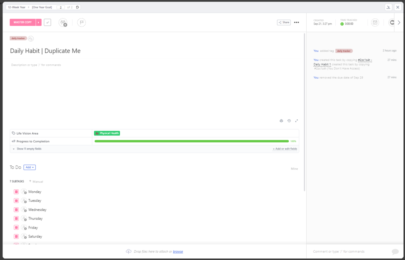Click the add tag icon beside daily tracker
The width and height of the screenshot is (405, 260).
pos(31,39)
